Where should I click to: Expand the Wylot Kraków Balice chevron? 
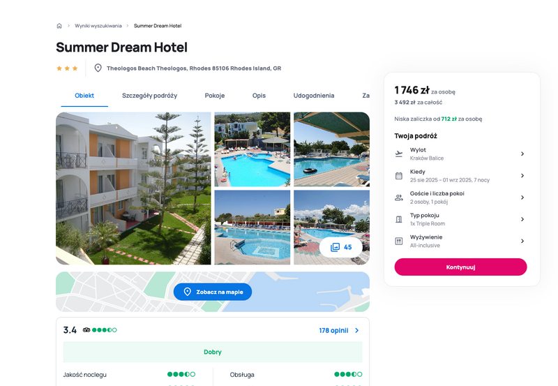click(522, 154)
